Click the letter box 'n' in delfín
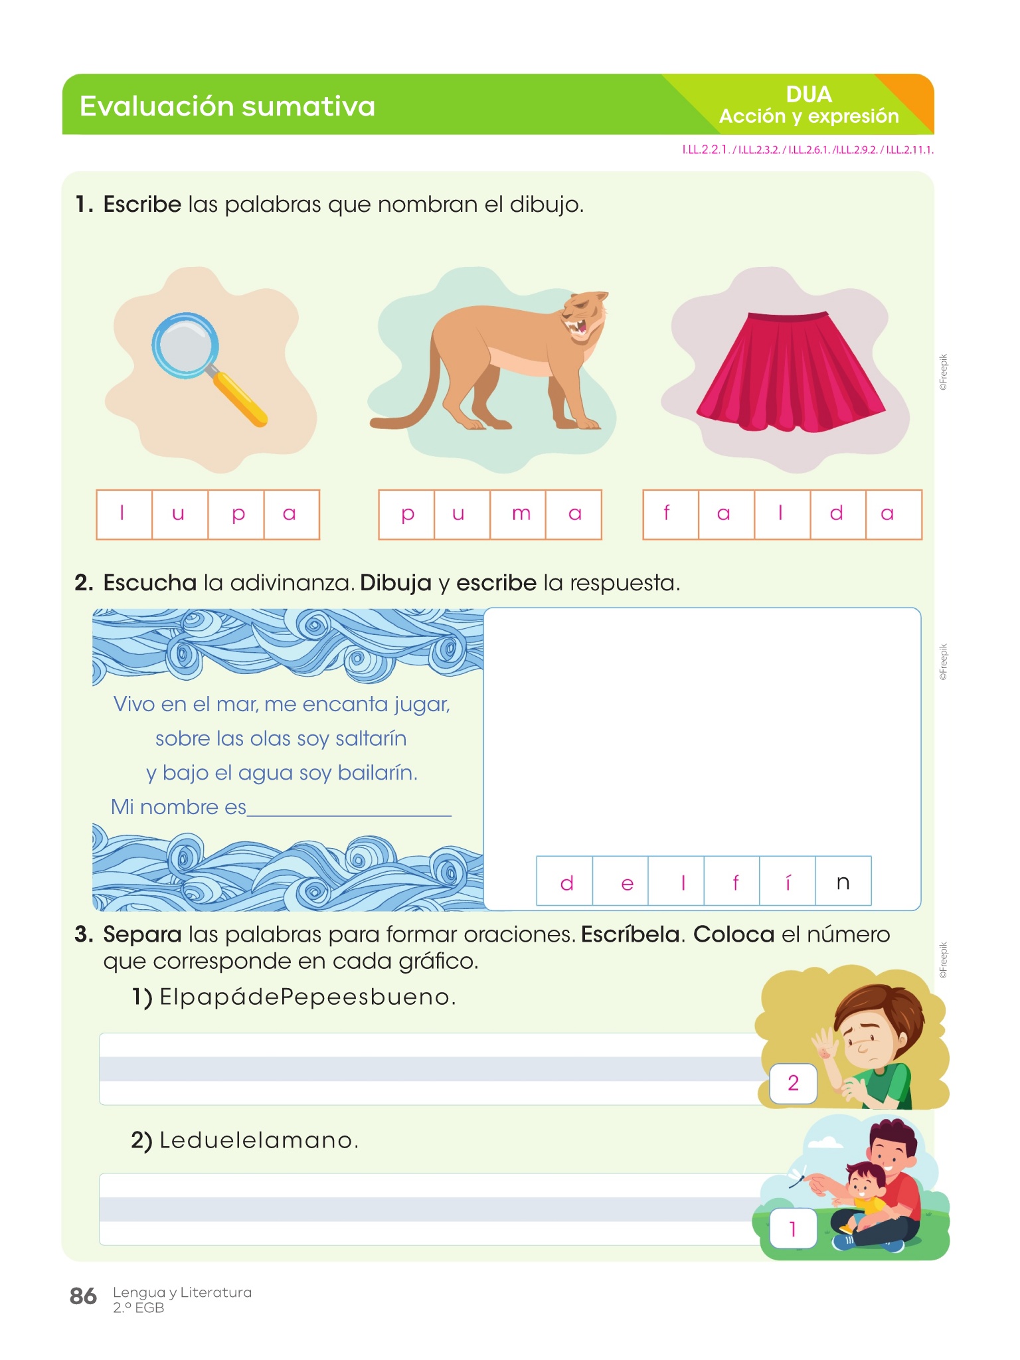1020x1360 pixels. (843, 881)
